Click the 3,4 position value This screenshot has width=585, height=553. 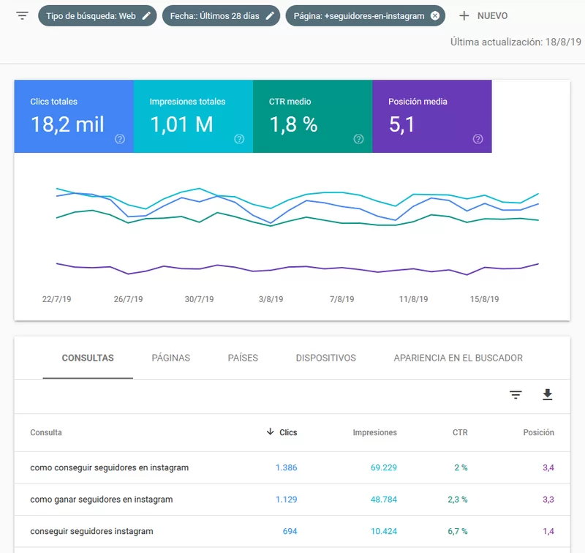(x=548, y=467)
